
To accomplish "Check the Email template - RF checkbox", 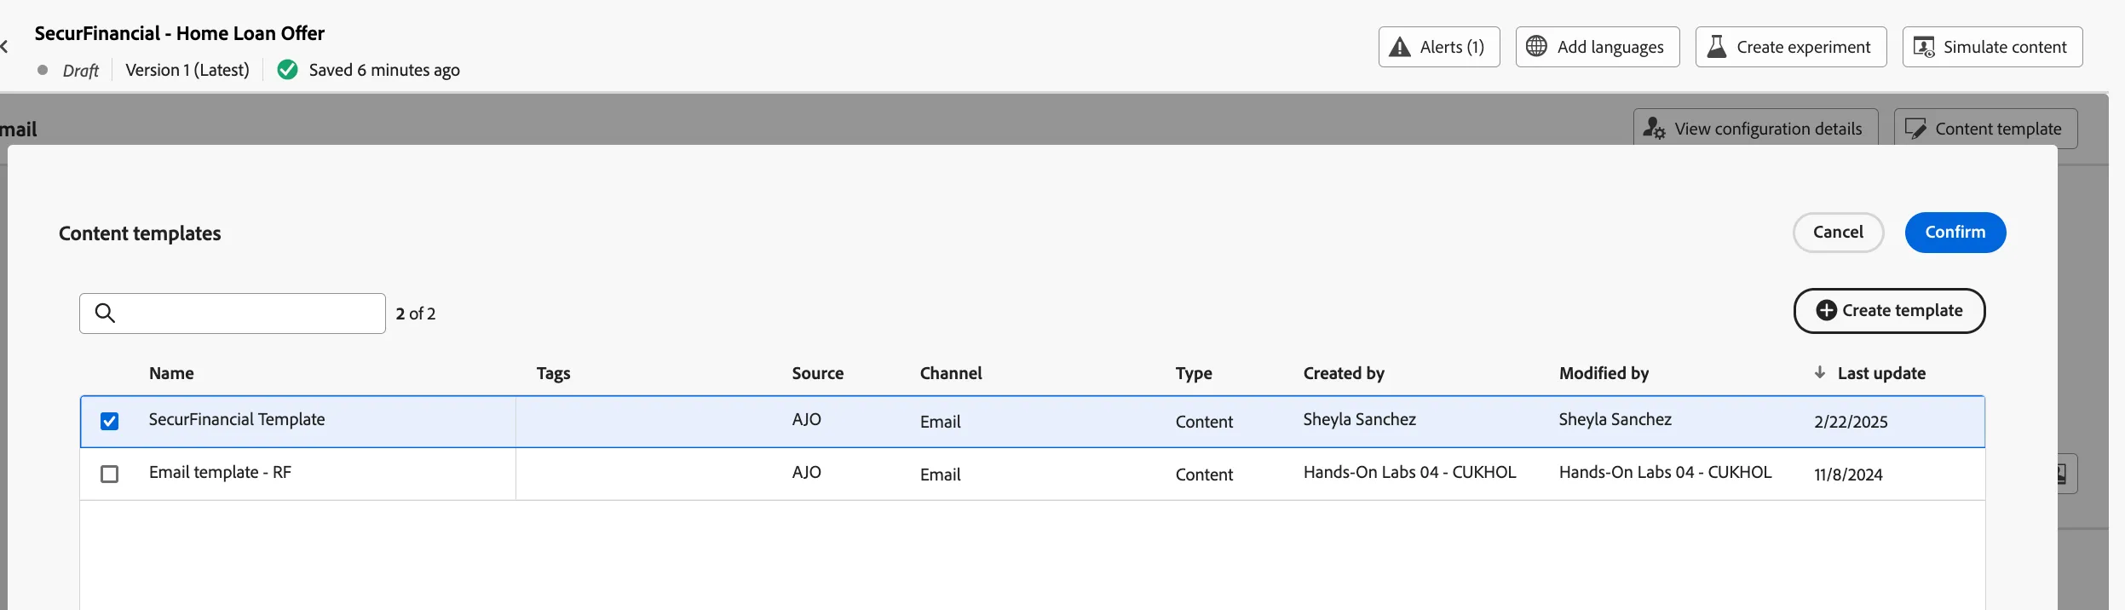I will pos(110,474).
